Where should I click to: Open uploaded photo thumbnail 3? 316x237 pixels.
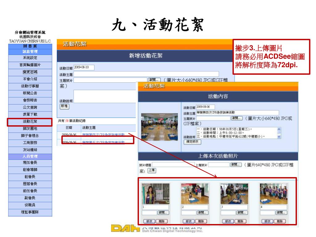pyautogui.click(x=235, y=194)
